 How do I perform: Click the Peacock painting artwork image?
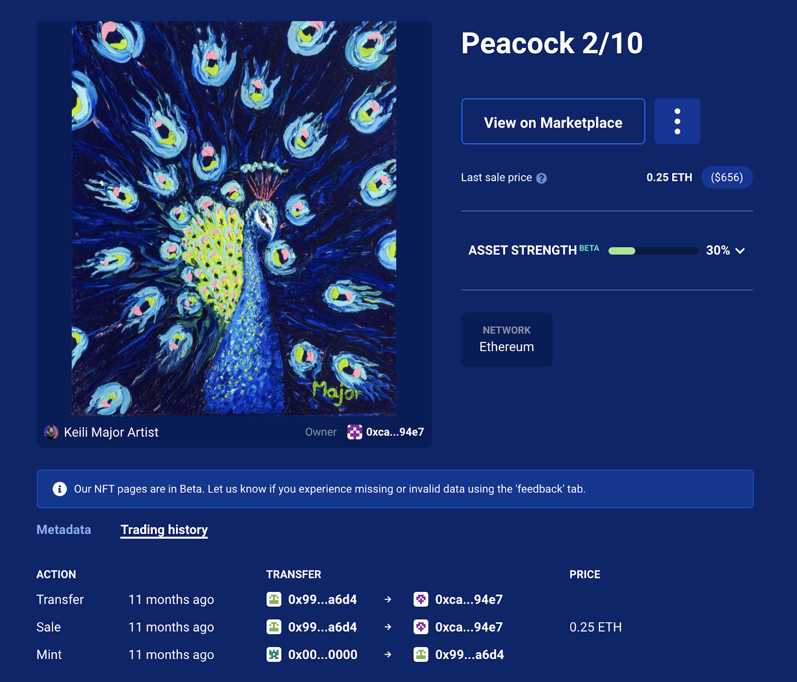coord(234,218)
